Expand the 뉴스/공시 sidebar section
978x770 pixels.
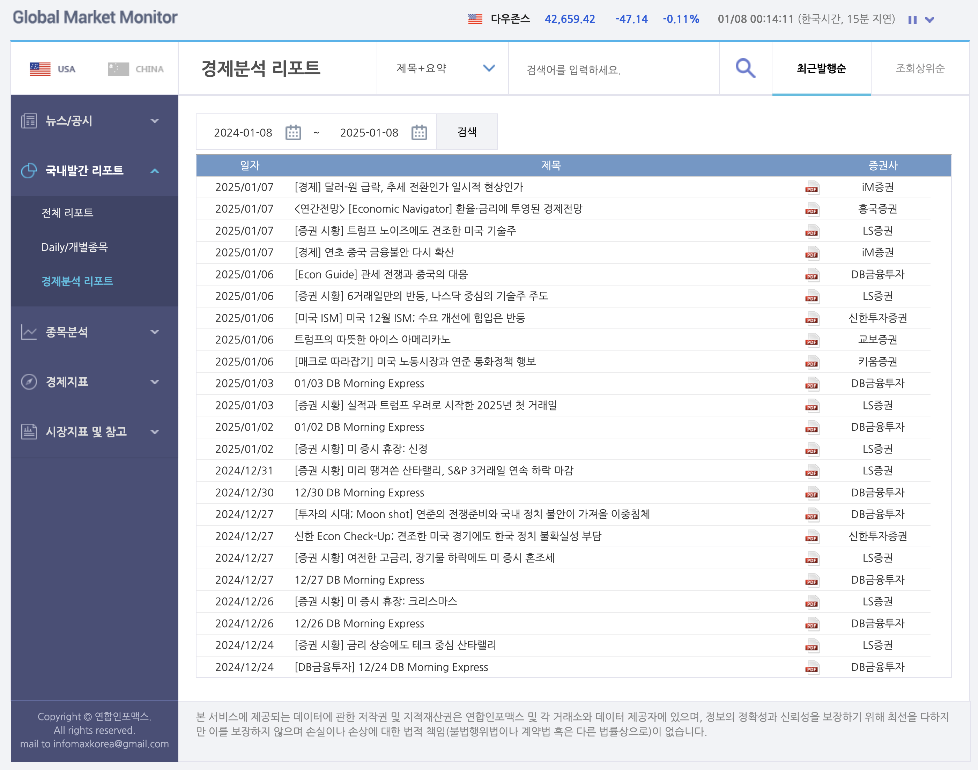pos(94,120)
